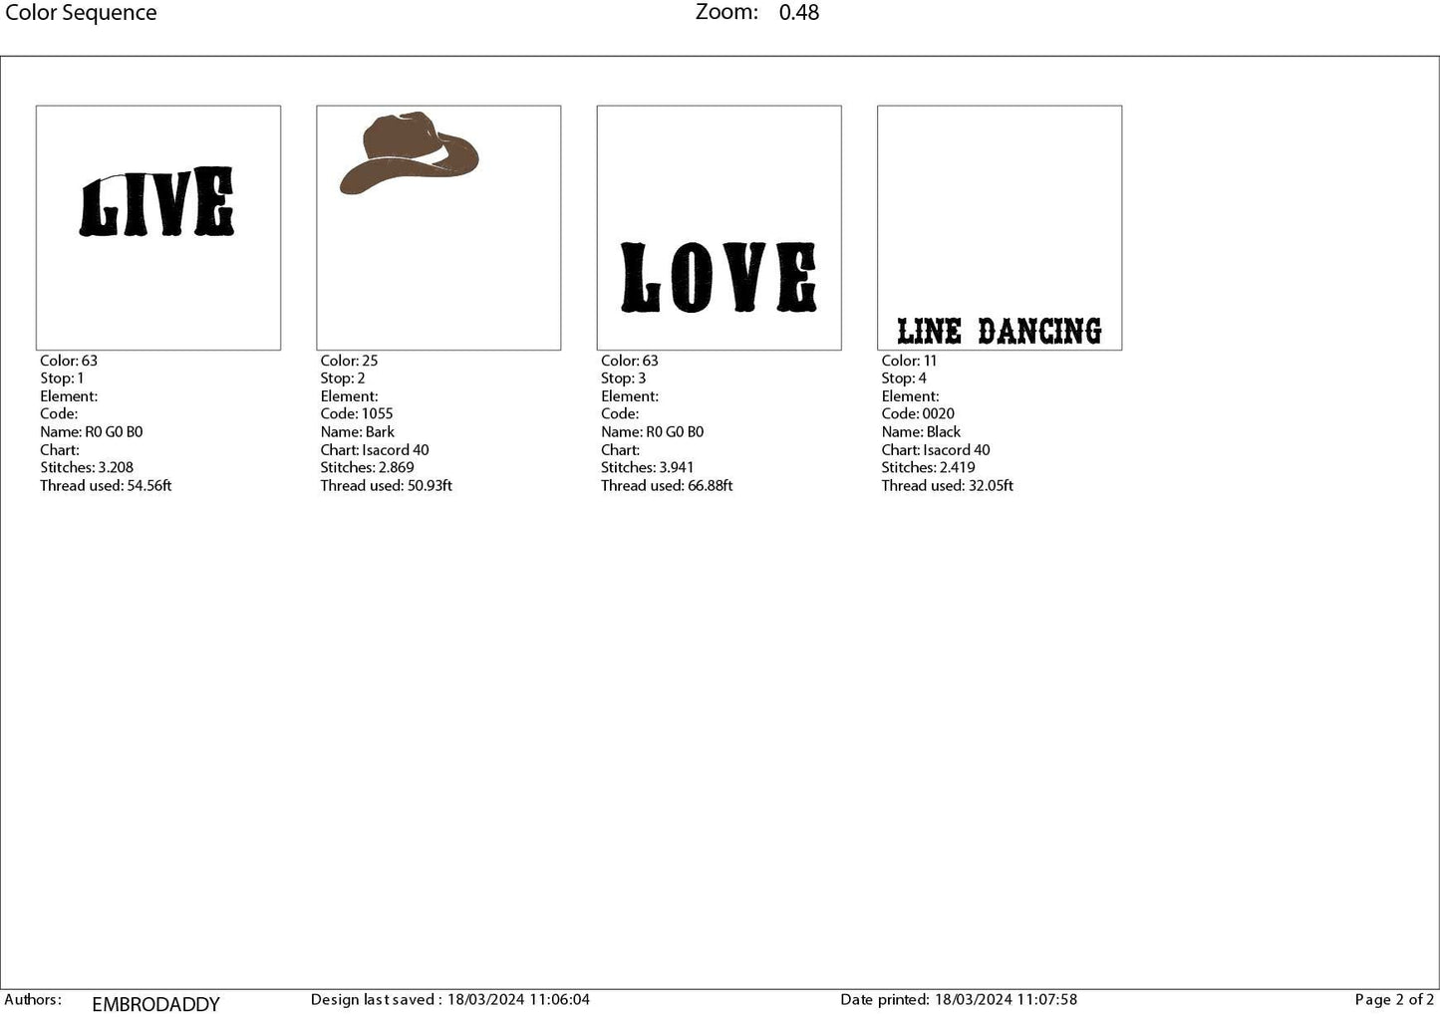Select the LIVE design thumbnail
Screen dimensions: 1440x1017
coord(157,227)
